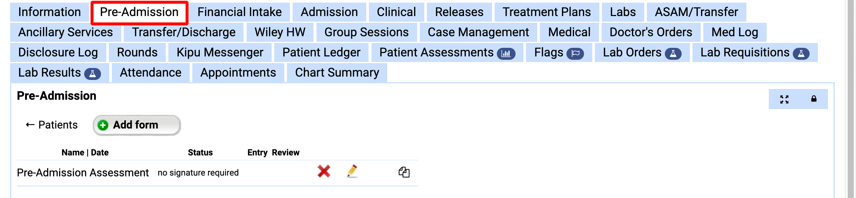Click the red X delete icon
This screenshot has height=198, width=856.
324,171
